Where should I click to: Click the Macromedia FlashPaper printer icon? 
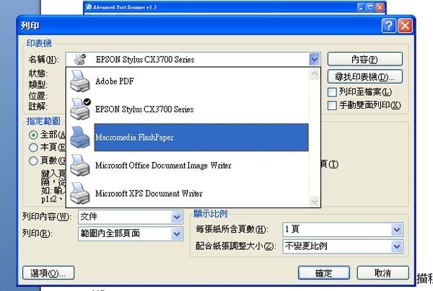80,138
